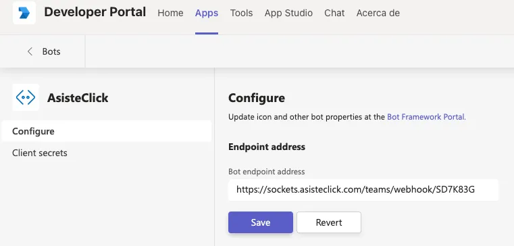Click the Developer Portal title text
The width and height of the screenshot is (514, 246).
(x=95, y=12)
